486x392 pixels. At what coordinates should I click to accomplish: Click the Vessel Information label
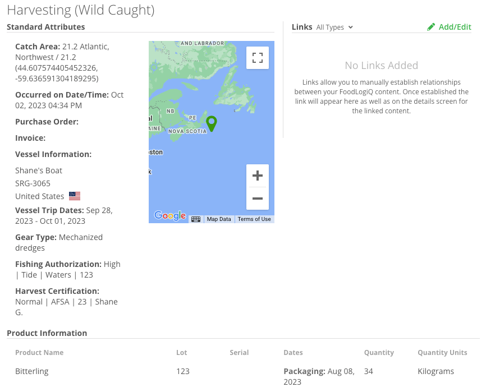pyautogui.click(x=53, y=154)
